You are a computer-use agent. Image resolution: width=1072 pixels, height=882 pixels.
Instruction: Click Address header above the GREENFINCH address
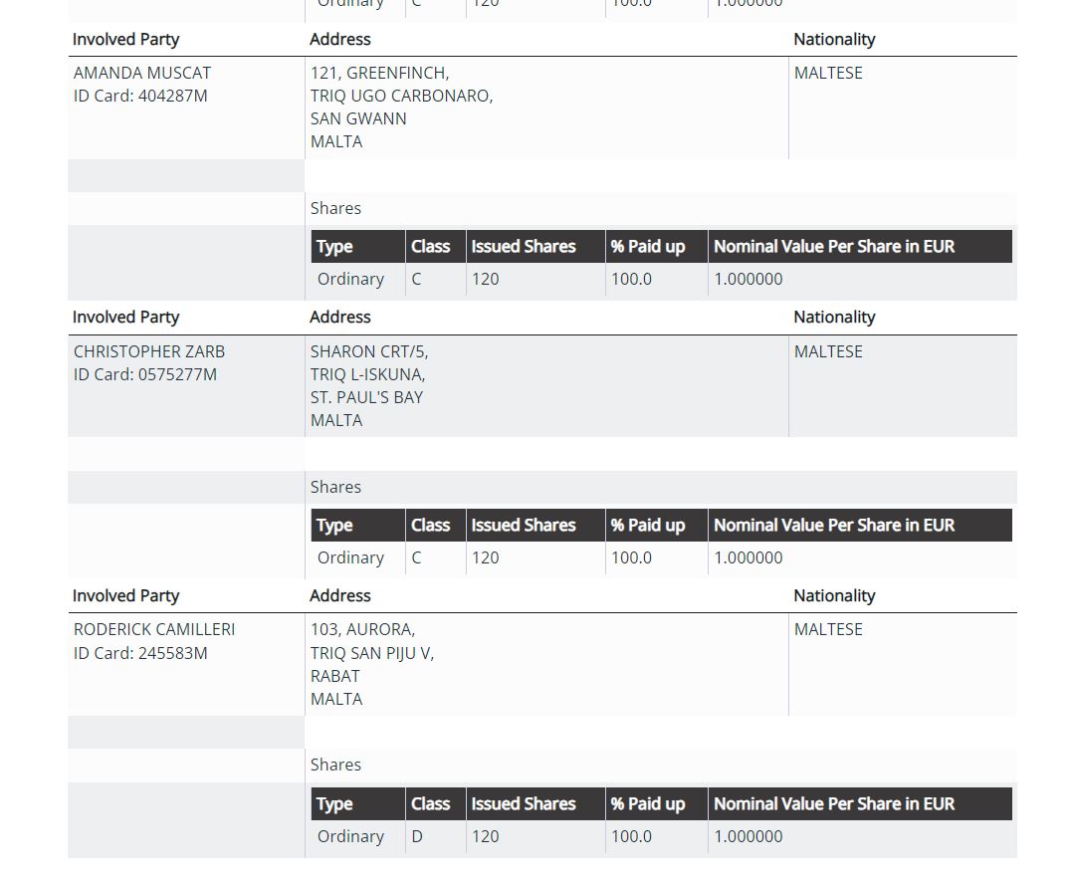point(340,39)
